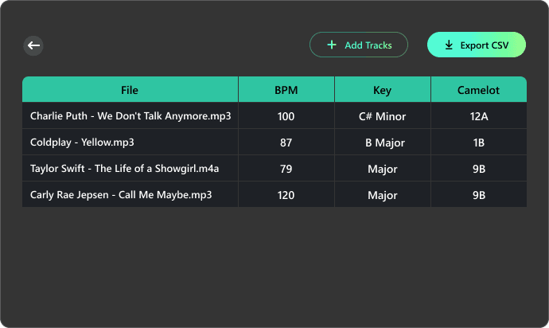The image size is (549, 328).
Task: Click the C# Minor key cell
Action: tap(383, 116)
